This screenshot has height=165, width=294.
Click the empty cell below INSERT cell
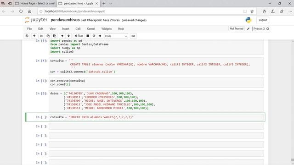[156, 126]
